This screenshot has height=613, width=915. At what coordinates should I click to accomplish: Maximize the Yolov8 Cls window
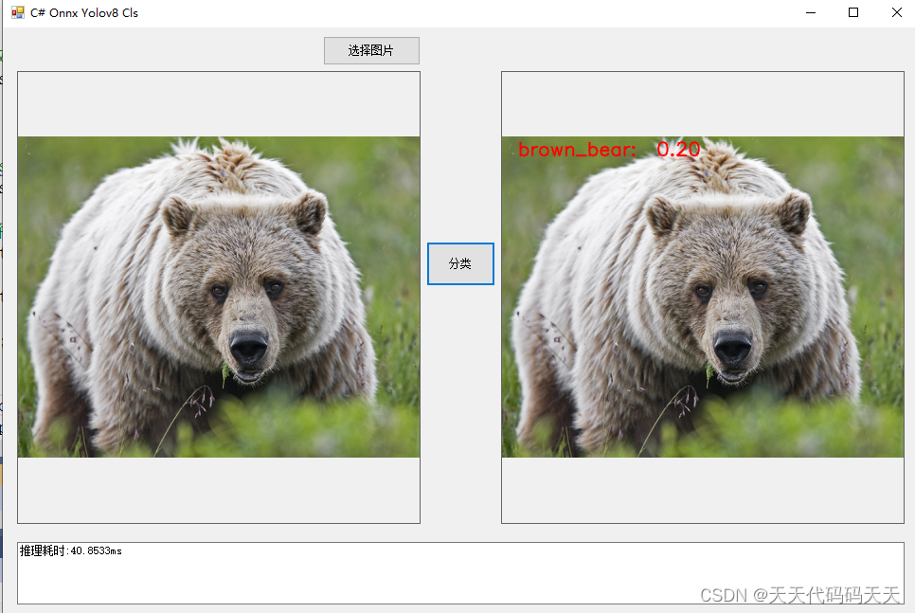click(x=854, y=12)
